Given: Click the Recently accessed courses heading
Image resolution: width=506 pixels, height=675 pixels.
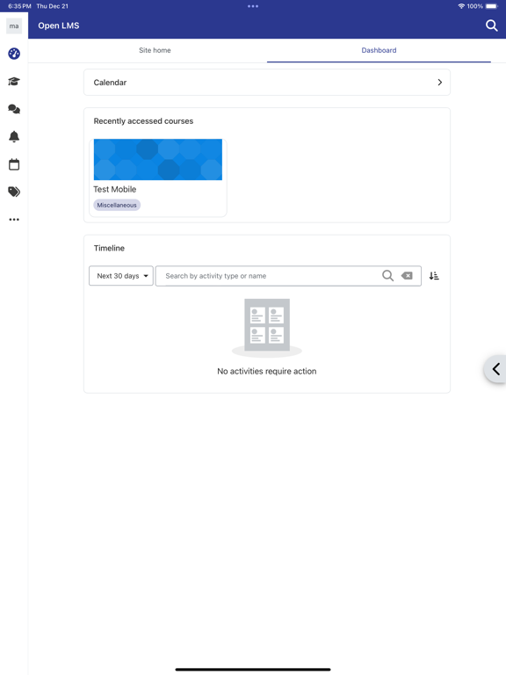Looking at the screenshot, I should 143,121.
